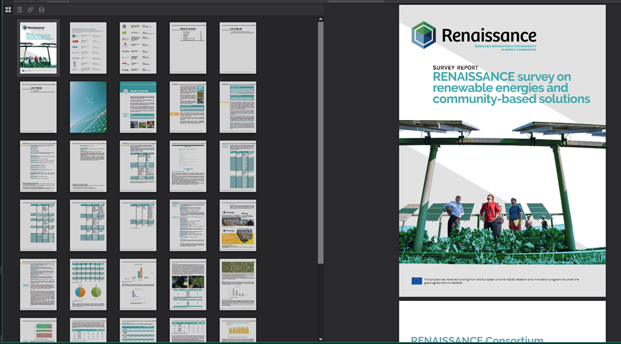
Task: Open the page 21 dense text thumbnail
Action: (x=38, y=285)
